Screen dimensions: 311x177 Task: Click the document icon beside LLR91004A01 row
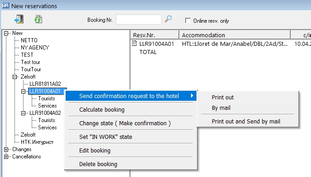click(134, 43)
